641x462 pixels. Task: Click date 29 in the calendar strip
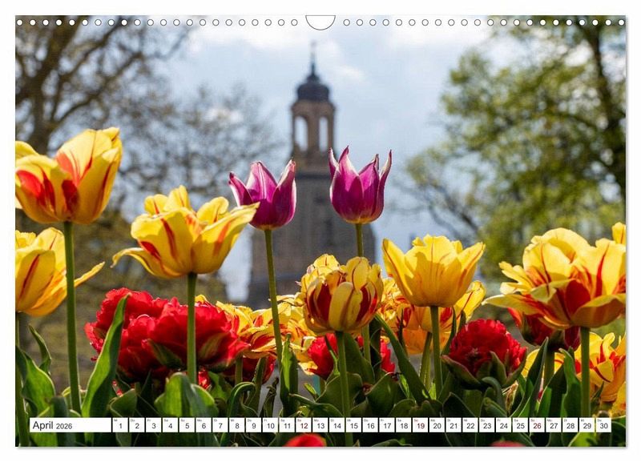[x=587, y=425]
